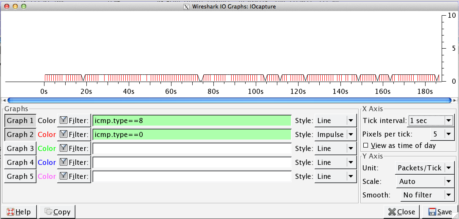Screen dimensions: 459x219
Task: Open Graph 4 Style dropdown
Action: 335,163
